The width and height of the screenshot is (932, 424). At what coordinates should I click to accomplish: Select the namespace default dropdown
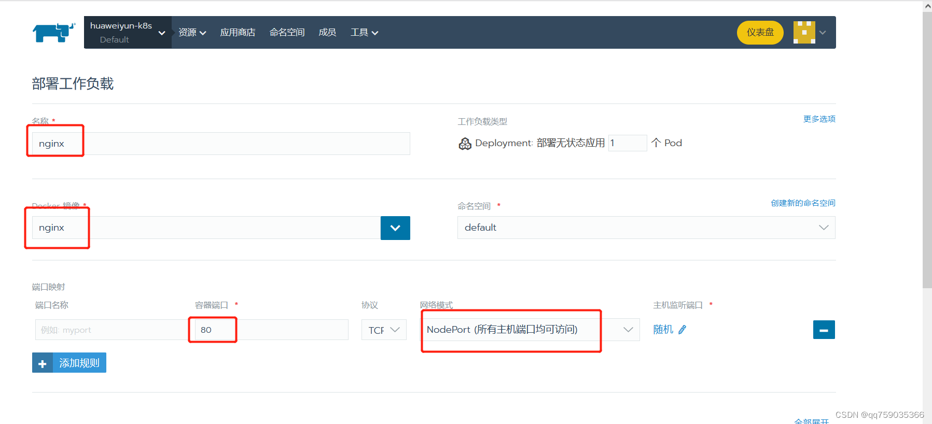[x=646, y=228]
